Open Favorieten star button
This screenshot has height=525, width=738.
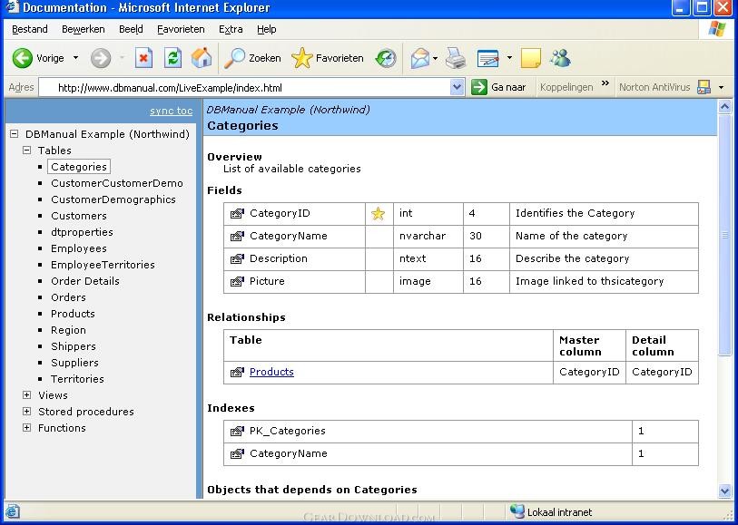point(301,58)
